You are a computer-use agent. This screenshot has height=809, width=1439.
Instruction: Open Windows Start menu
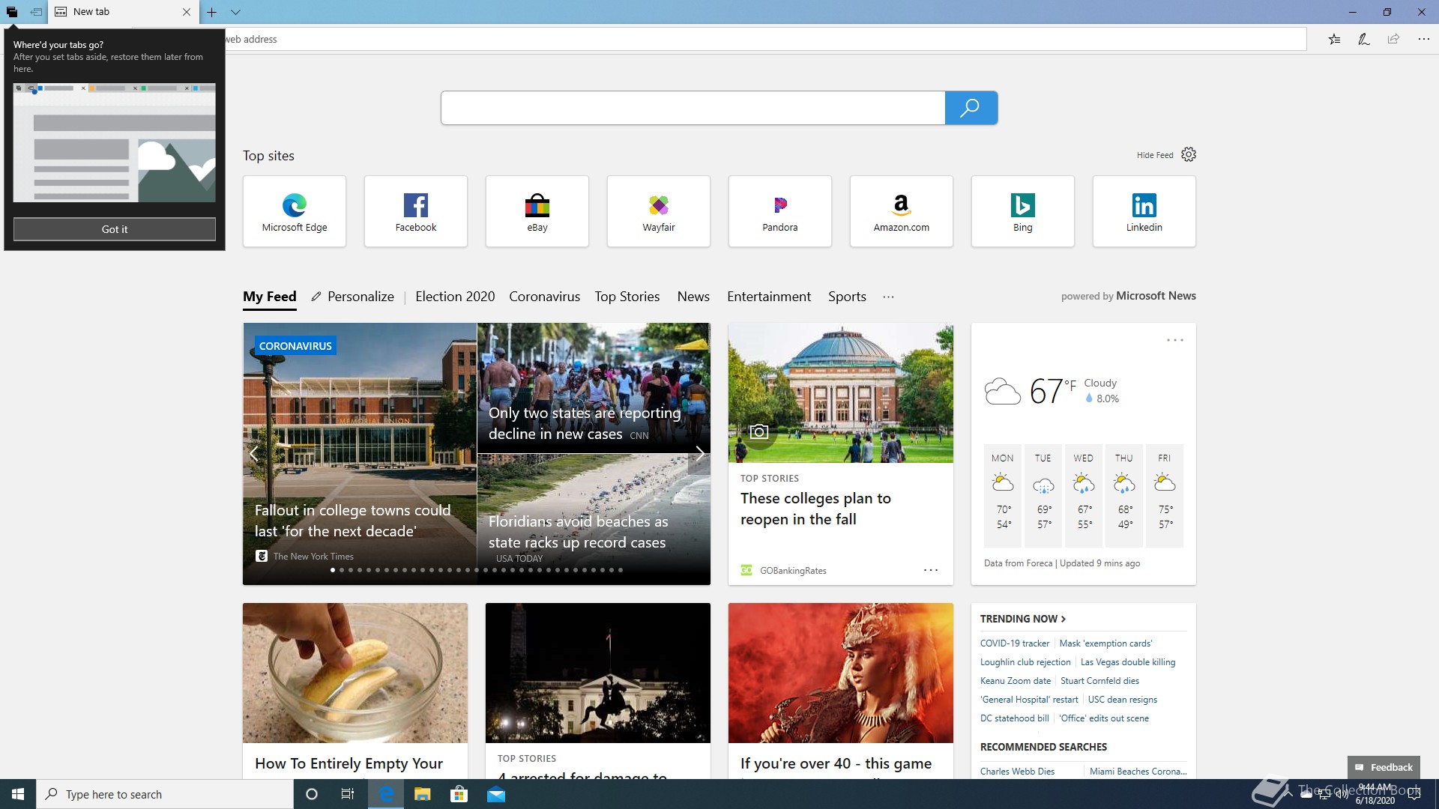18,794
